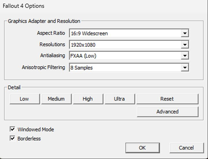The image size is (208, 159).
Task: Disable the Borderless checkbox
Action: [12, 138]
